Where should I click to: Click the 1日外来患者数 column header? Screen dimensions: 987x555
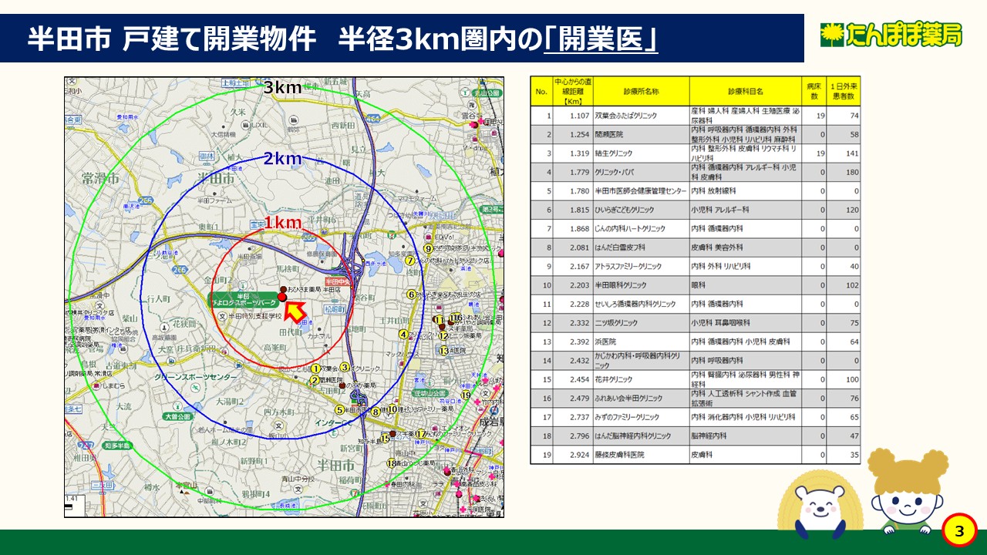point(844,91)
